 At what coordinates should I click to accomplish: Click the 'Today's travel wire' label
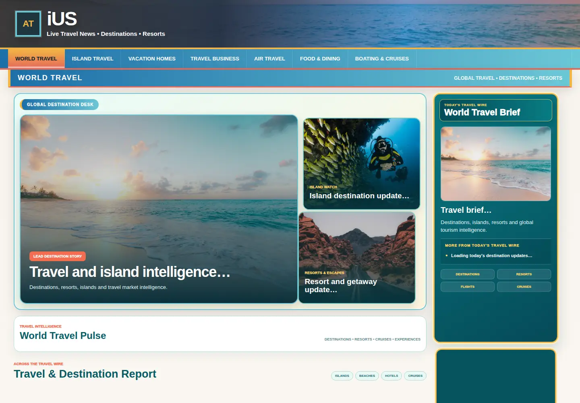[466, 105]
